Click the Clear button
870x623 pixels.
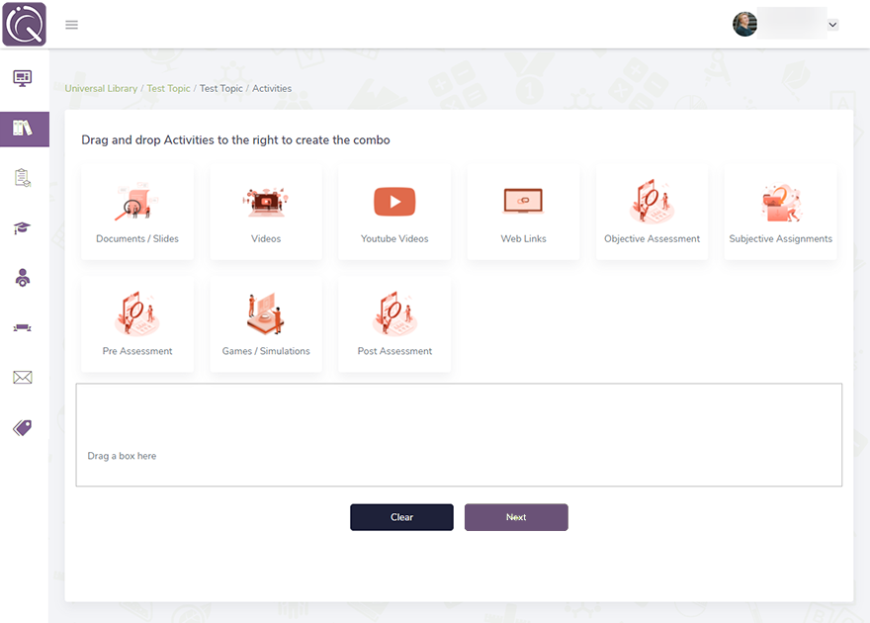click(401, 517)
